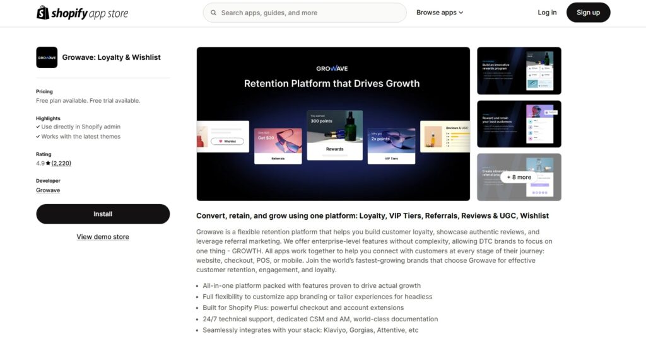
Task: Open the 'Build an innovative rewards program' thumbnail
Action: pyautogui.click(x=519, y=71)
